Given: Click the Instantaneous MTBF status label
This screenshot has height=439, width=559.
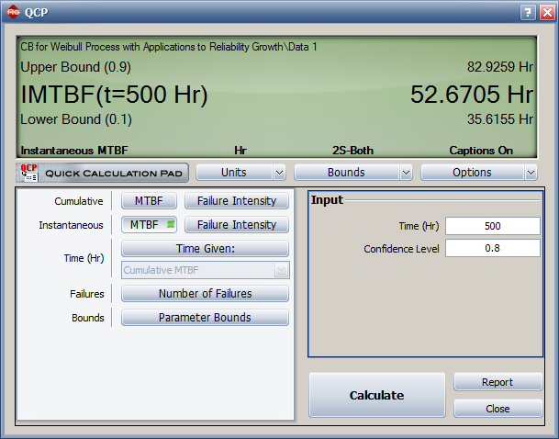Looking at the screenshot, I should [74, 151].
